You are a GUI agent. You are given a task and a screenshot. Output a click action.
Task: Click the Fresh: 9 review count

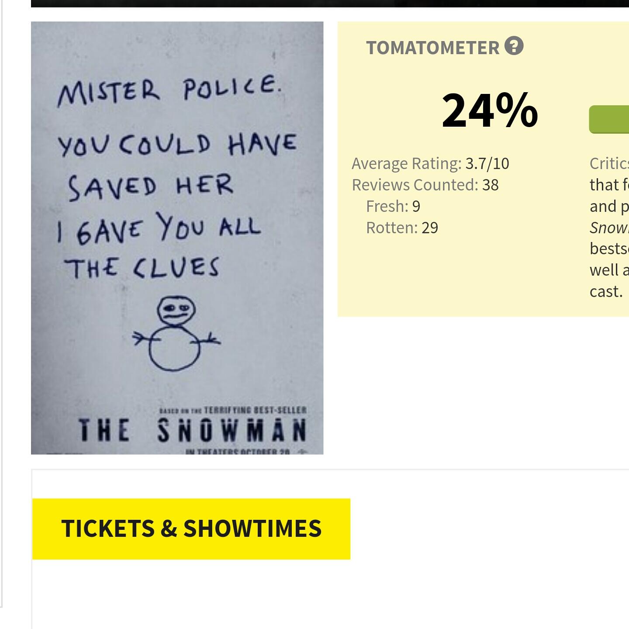pos(393,207)
